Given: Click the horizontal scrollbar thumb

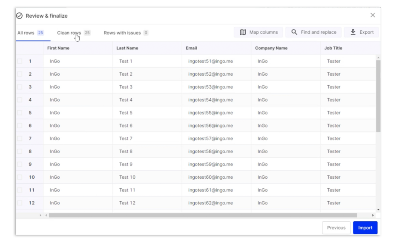Looking at the screenshot, I should click(203, 215).
